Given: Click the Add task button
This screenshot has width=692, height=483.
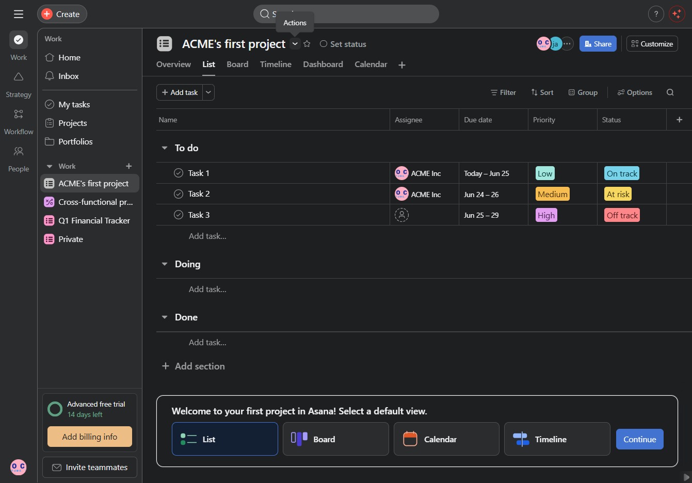Looking at the screenshot, I should [180, 92].
